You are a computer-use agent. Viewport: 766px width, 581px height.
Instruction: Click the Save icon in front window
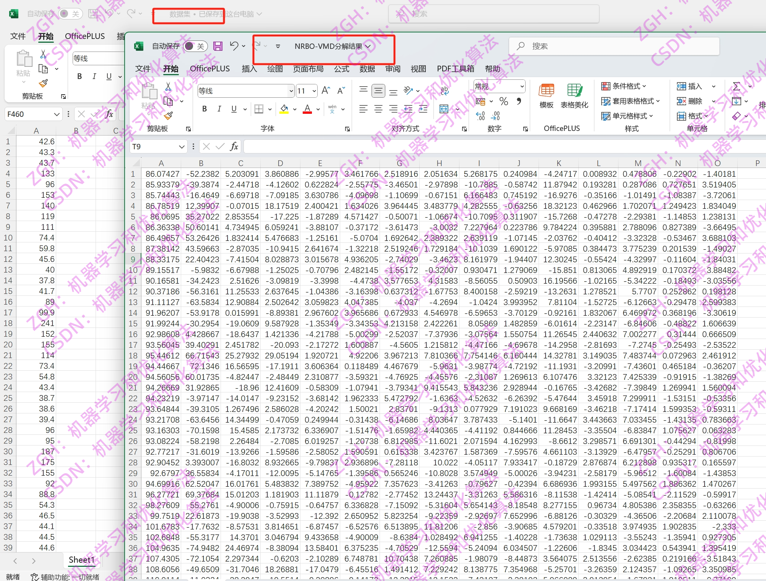(218, 46)
